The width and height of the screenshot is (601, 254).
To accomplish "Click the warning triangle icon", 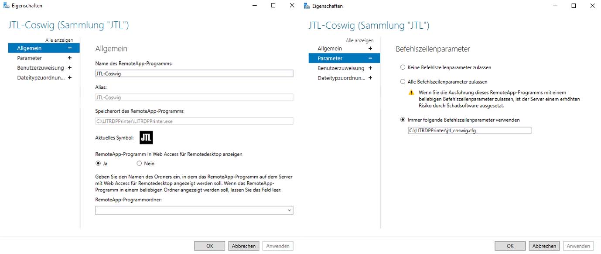I will coord(411,93).
